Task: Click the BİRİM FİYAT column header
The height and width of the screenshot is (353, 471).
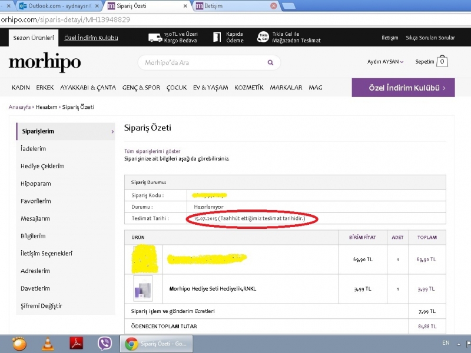Action: 363,237
